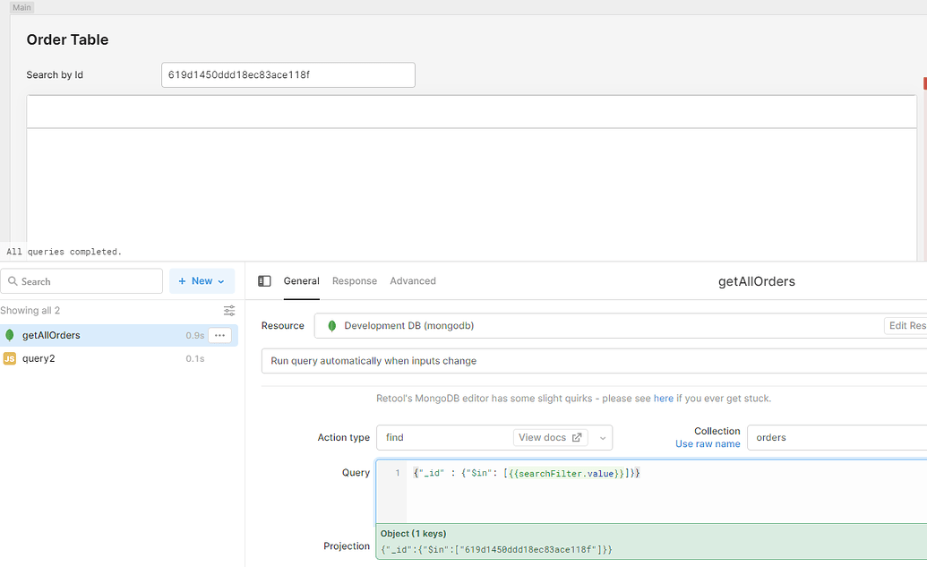Select the Main tab at the top
This screenshot has width=927, height=567.
click(21, 7)
